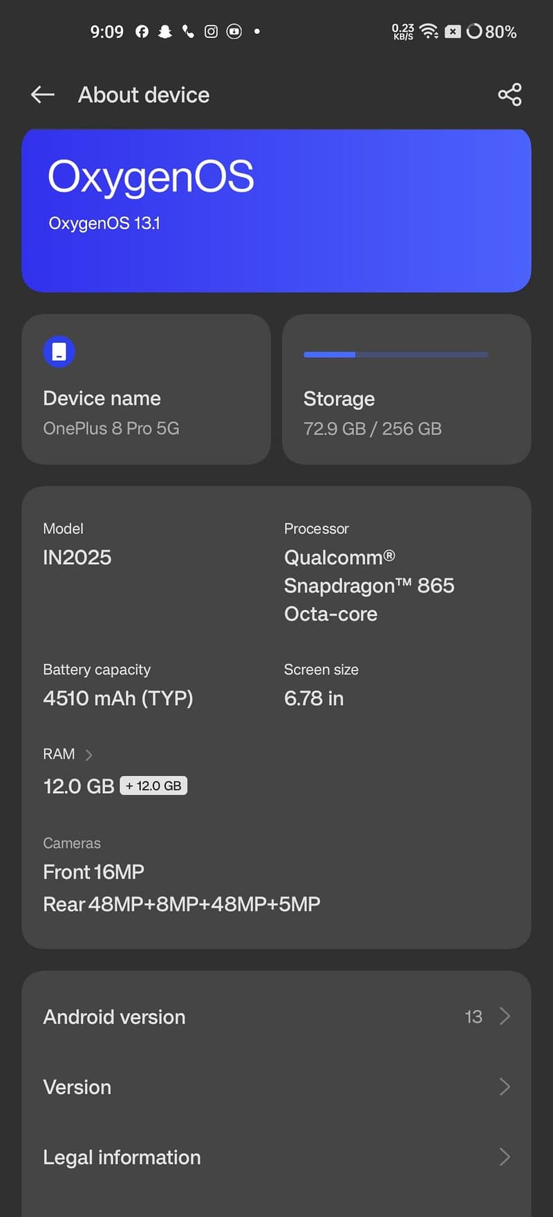Tap the Snapdragon 865 processor text
This screenshot has width=553, height=1217.
(369, 586)
